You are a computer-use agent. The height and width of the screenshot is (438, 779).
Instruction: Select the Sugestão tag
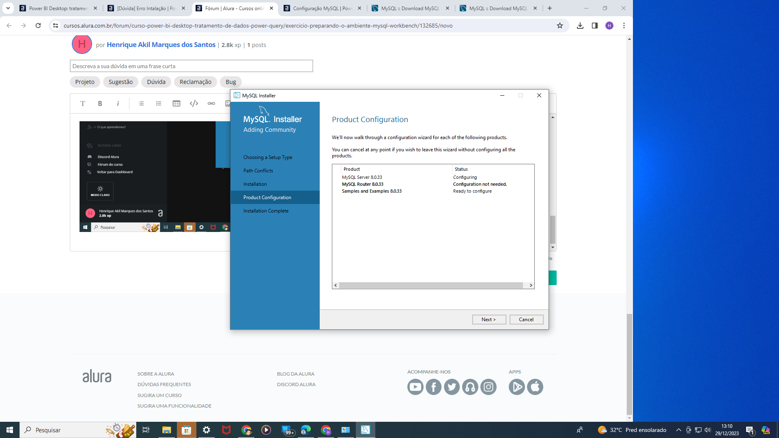point(121,82)
